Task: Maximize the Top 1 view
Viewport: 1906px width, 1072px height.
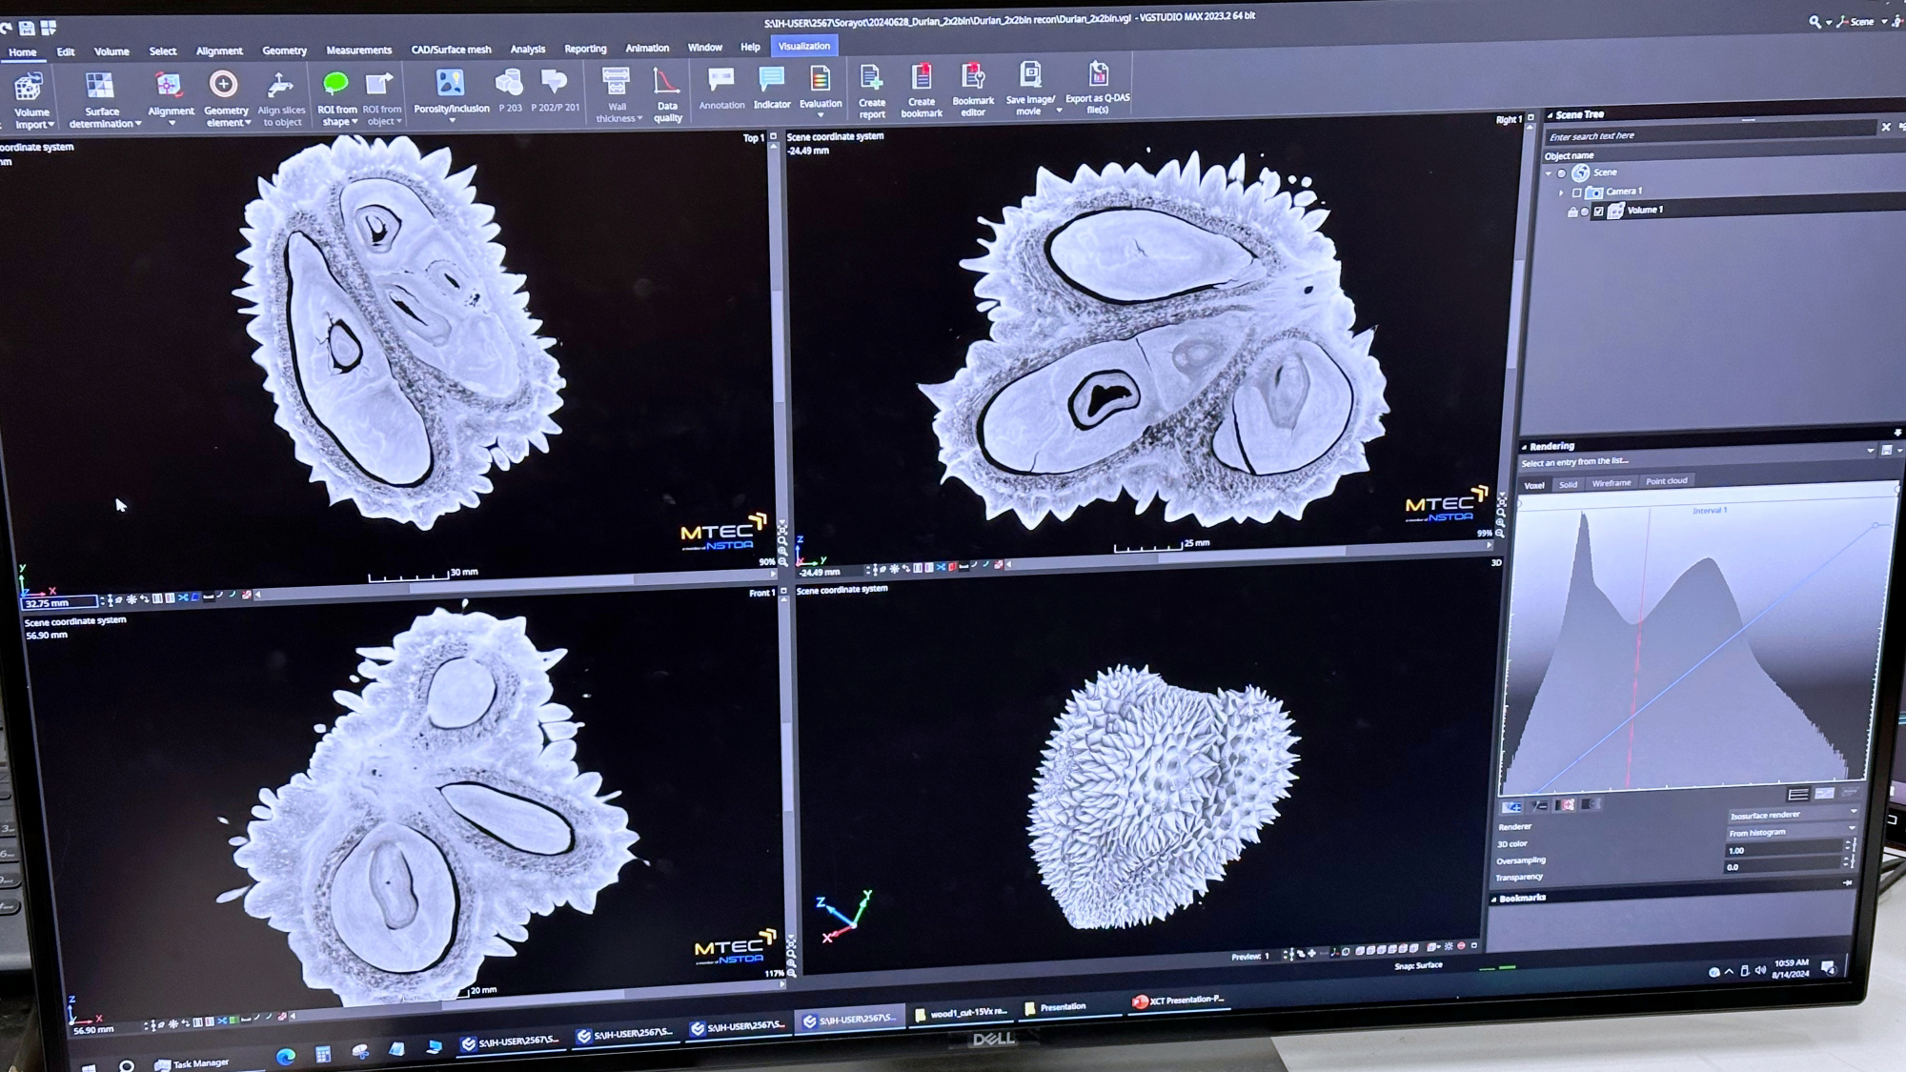Action: point(773,136)
